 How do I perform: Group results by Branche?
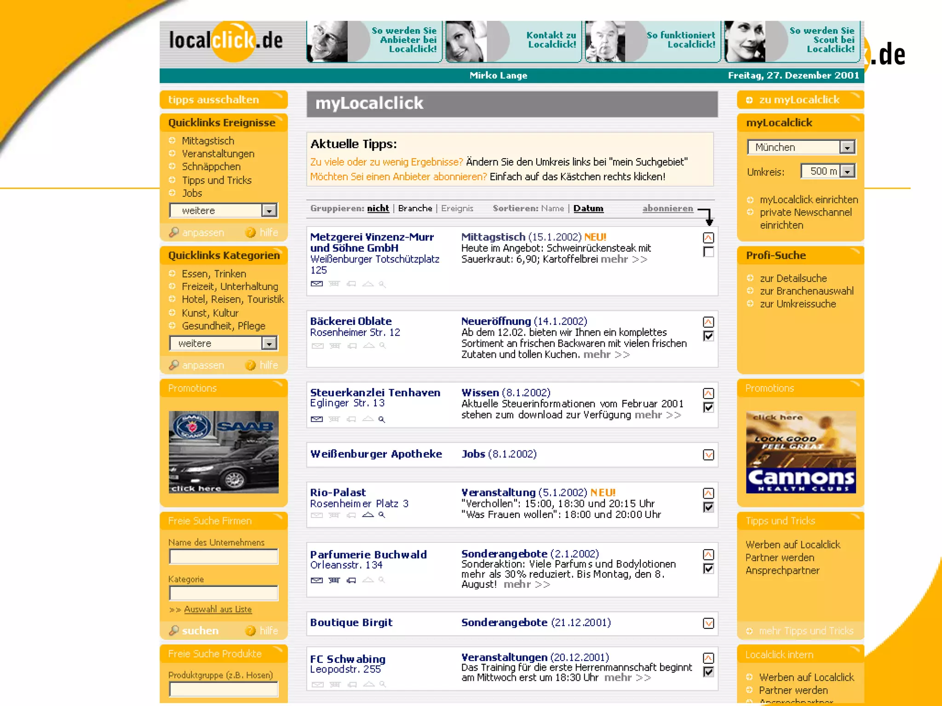click(x=415, y=208)
